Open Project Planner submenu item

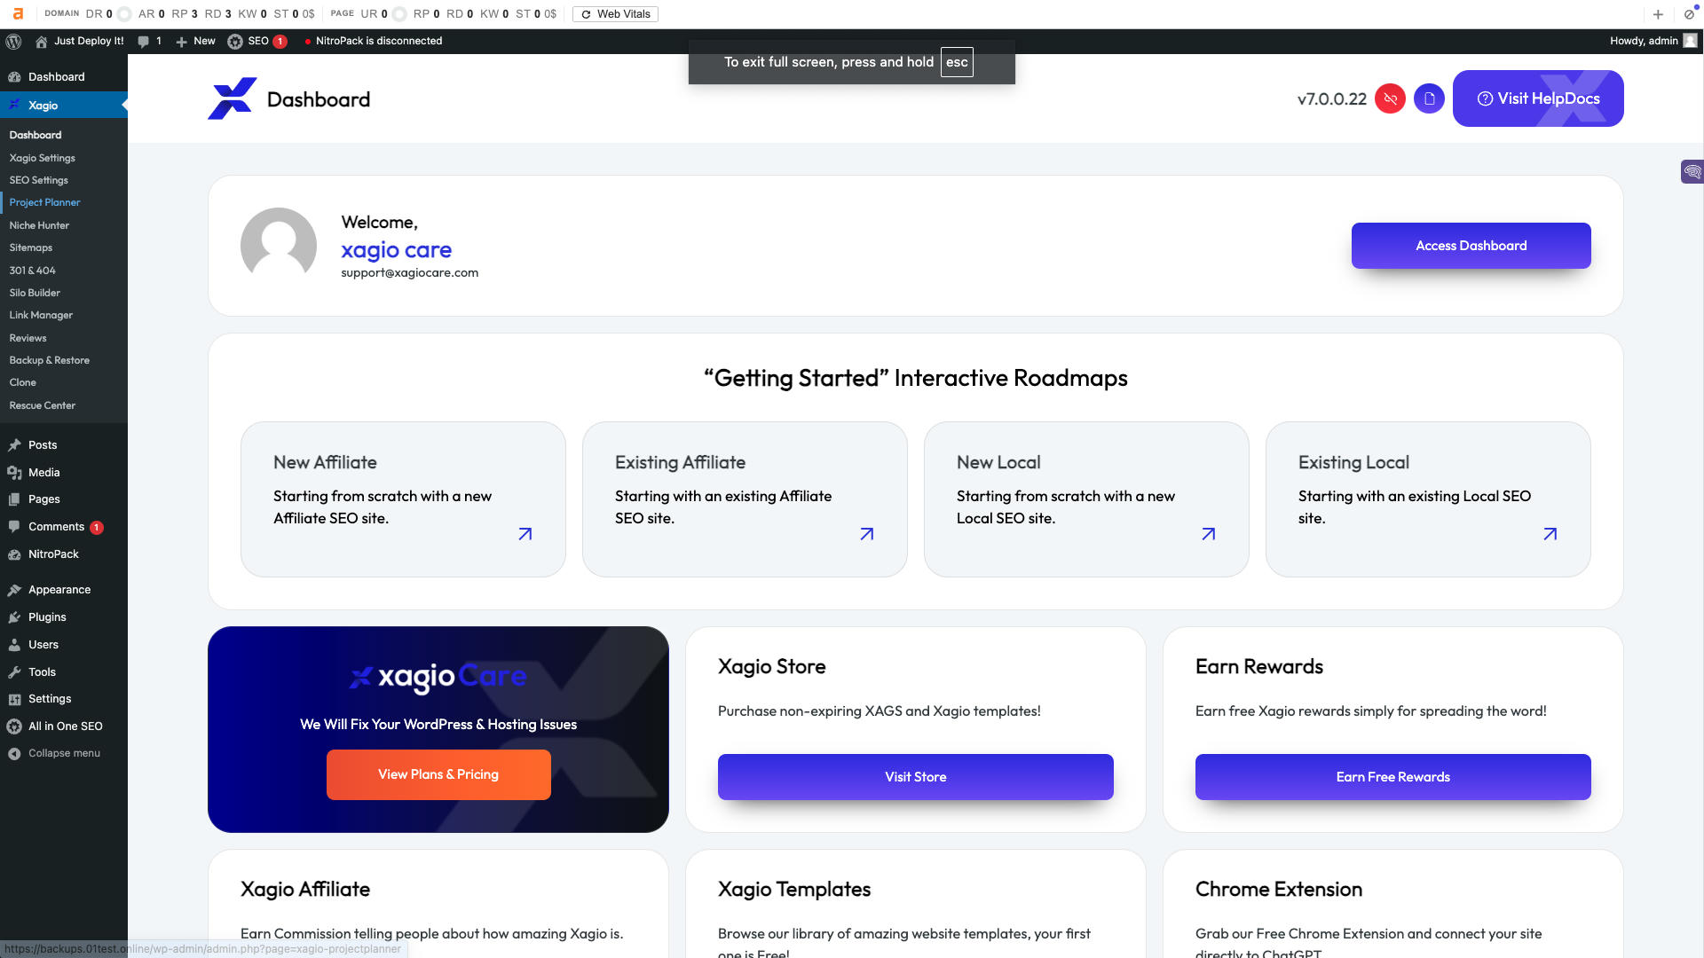[x=44, y=202]
